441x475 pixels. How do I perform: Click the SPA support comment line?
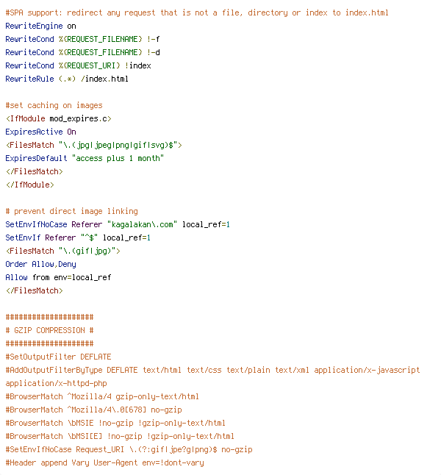197,12
